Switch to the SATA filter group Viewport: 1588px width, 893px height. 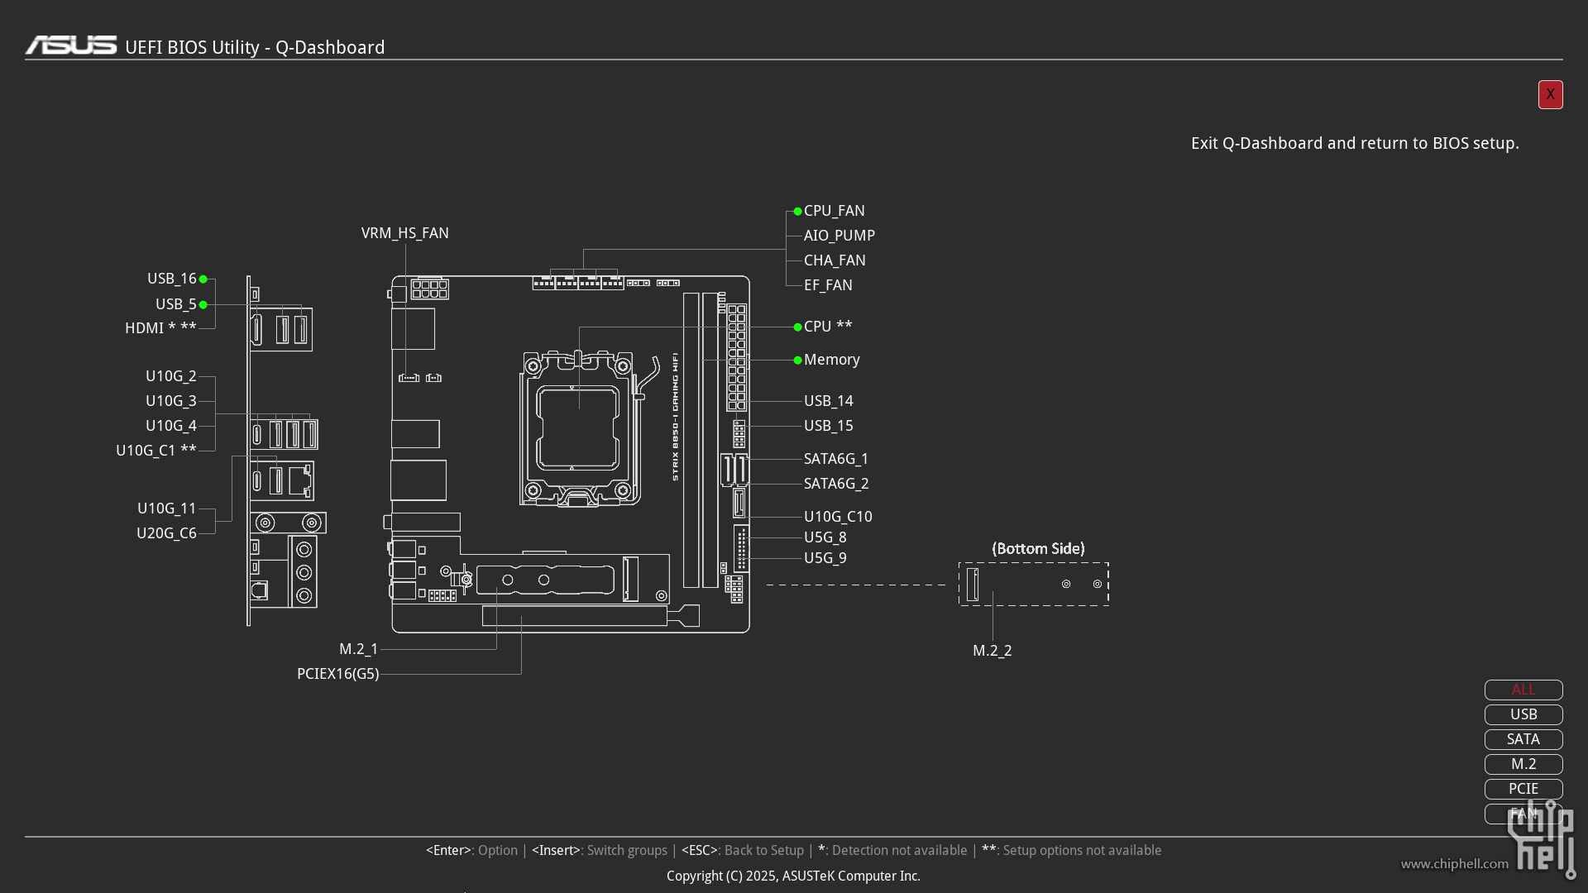pyautogui.click(x=1523, y=739)
